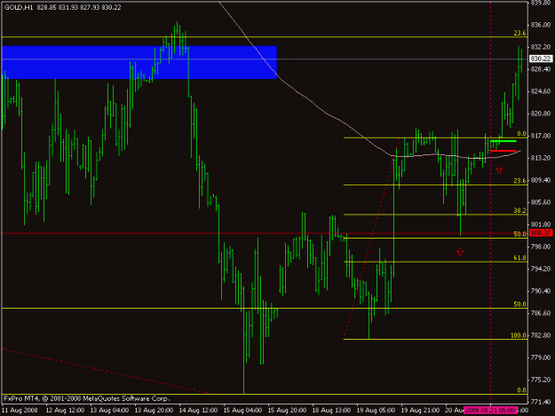Click the 782.80 price scale value
This screenshot has width=555, height=416.
(541, 335)
